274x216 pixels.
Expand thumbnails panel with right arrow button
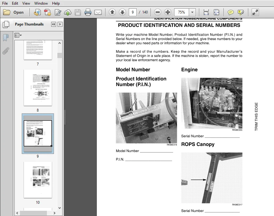pos(60,24)
